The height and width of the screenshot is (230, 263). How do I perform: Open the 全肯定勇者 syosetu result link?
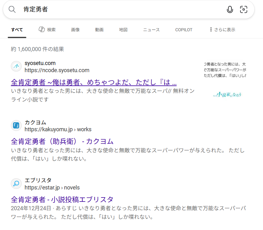[94, 82]
